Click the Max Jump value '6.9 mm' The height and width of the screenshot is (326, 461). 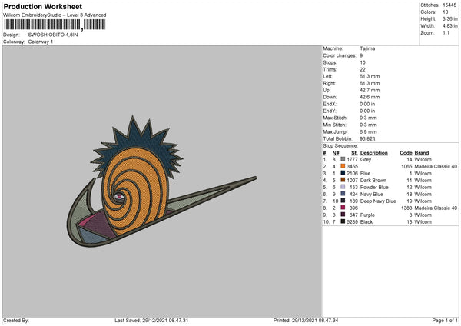368,131
